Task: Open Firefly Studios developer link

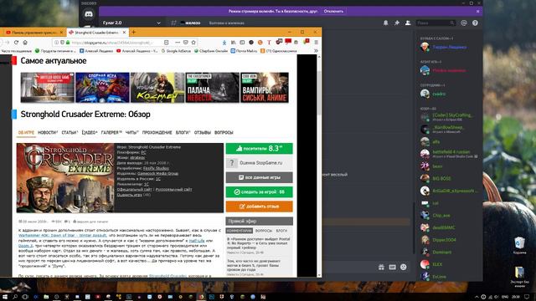Action: tap(156, 168)
